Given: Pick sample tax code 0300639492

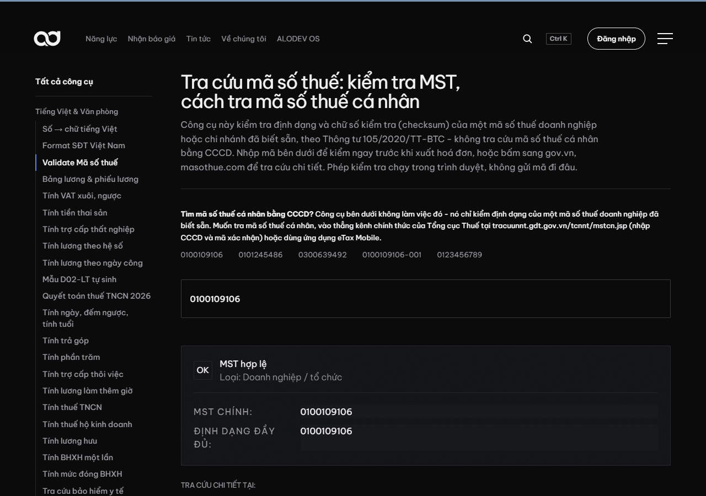Looking at the screenshot, I should 323,255.
